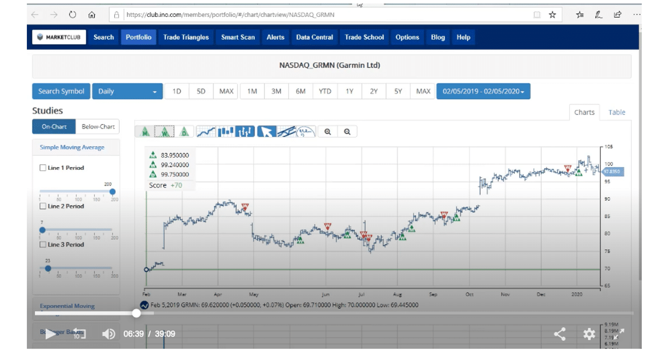Click the add notes pen icon
This screenshot has height=352, width=672.
(599, 15)
